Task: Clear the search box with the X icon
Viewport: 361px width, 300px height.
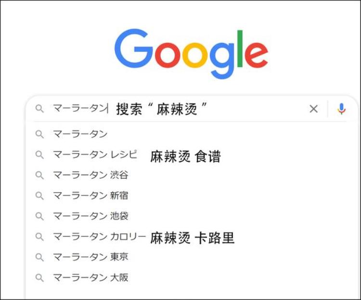Action: [x=313, y=109]
